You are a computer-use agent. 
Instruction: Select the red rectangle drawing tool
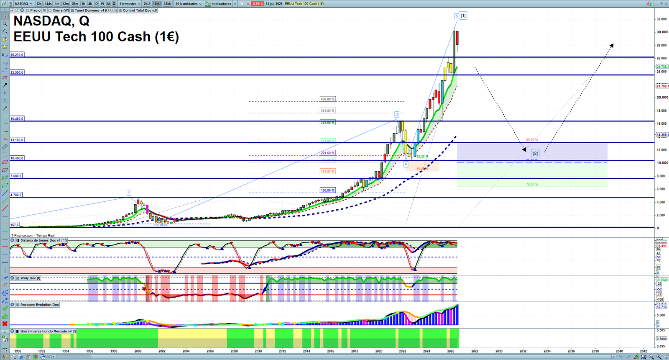[5, 78]
